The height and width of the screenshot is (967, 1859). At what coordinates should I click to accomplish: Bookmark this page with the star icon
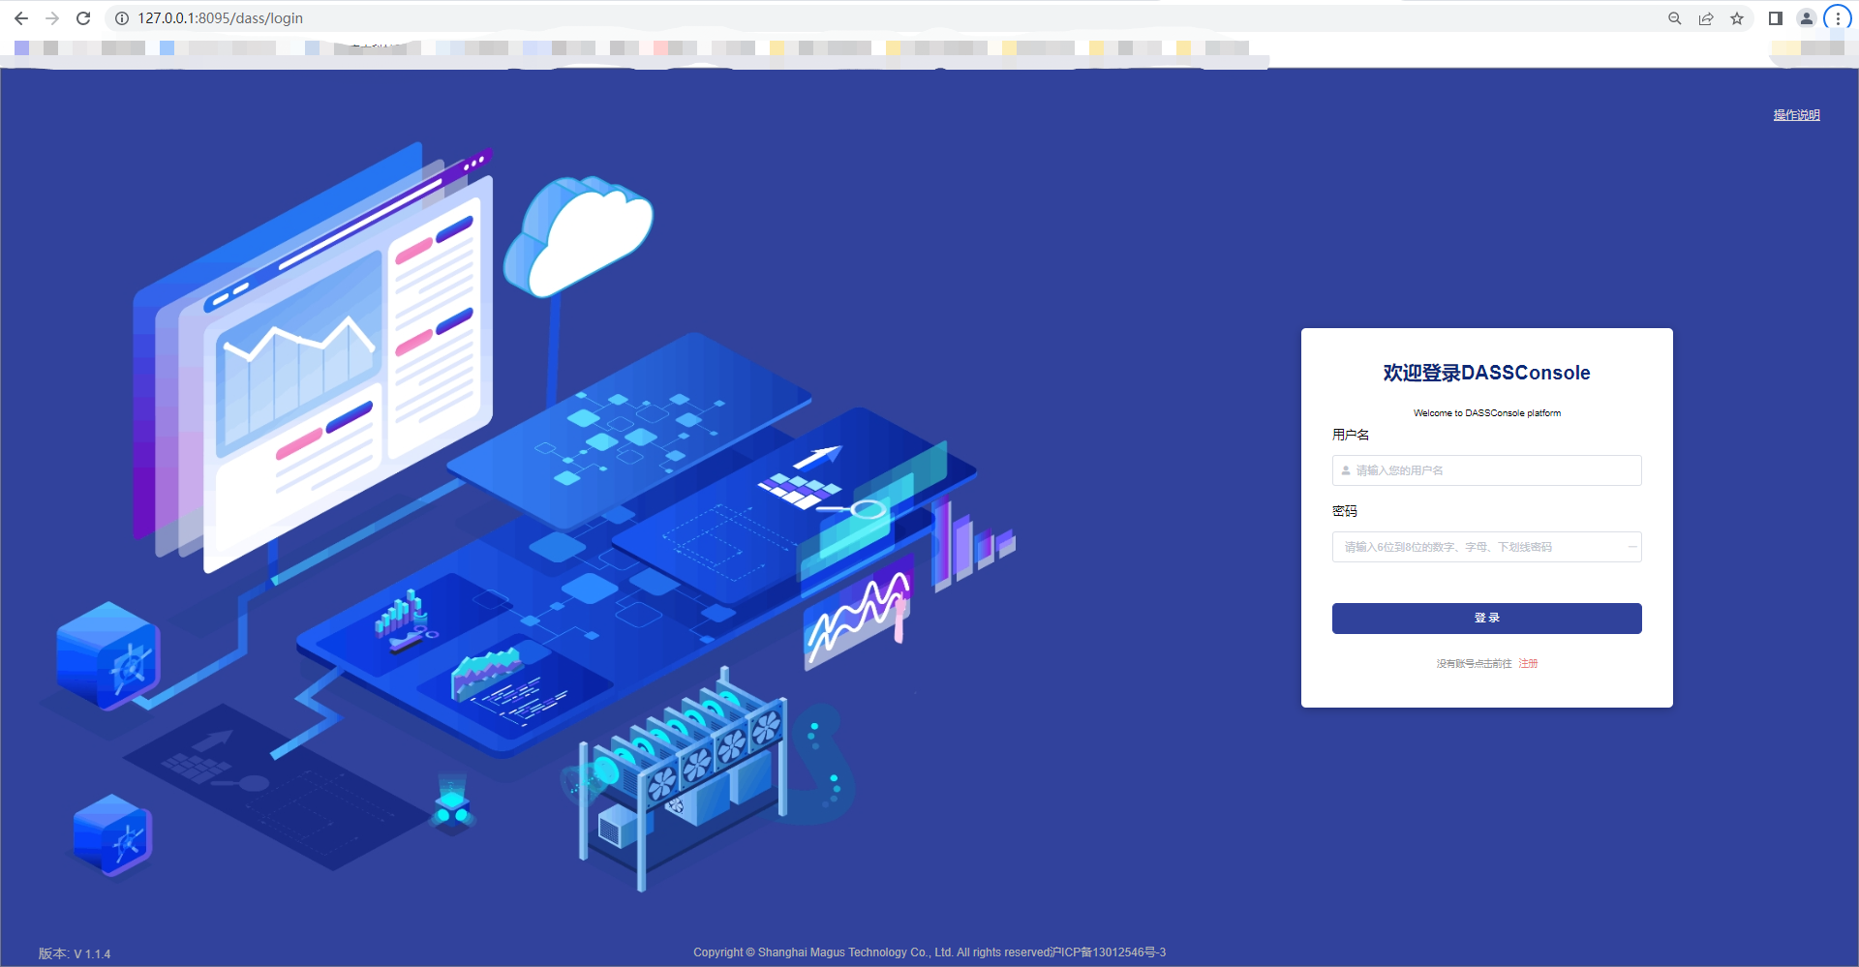tap(1737, 18)
